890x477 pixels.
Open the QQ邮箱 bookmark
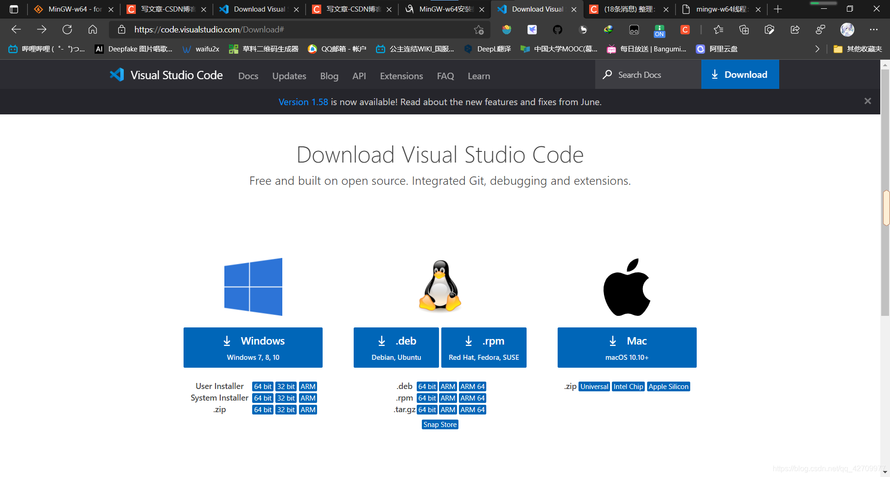pyautogui.click(x=337, y=49)
